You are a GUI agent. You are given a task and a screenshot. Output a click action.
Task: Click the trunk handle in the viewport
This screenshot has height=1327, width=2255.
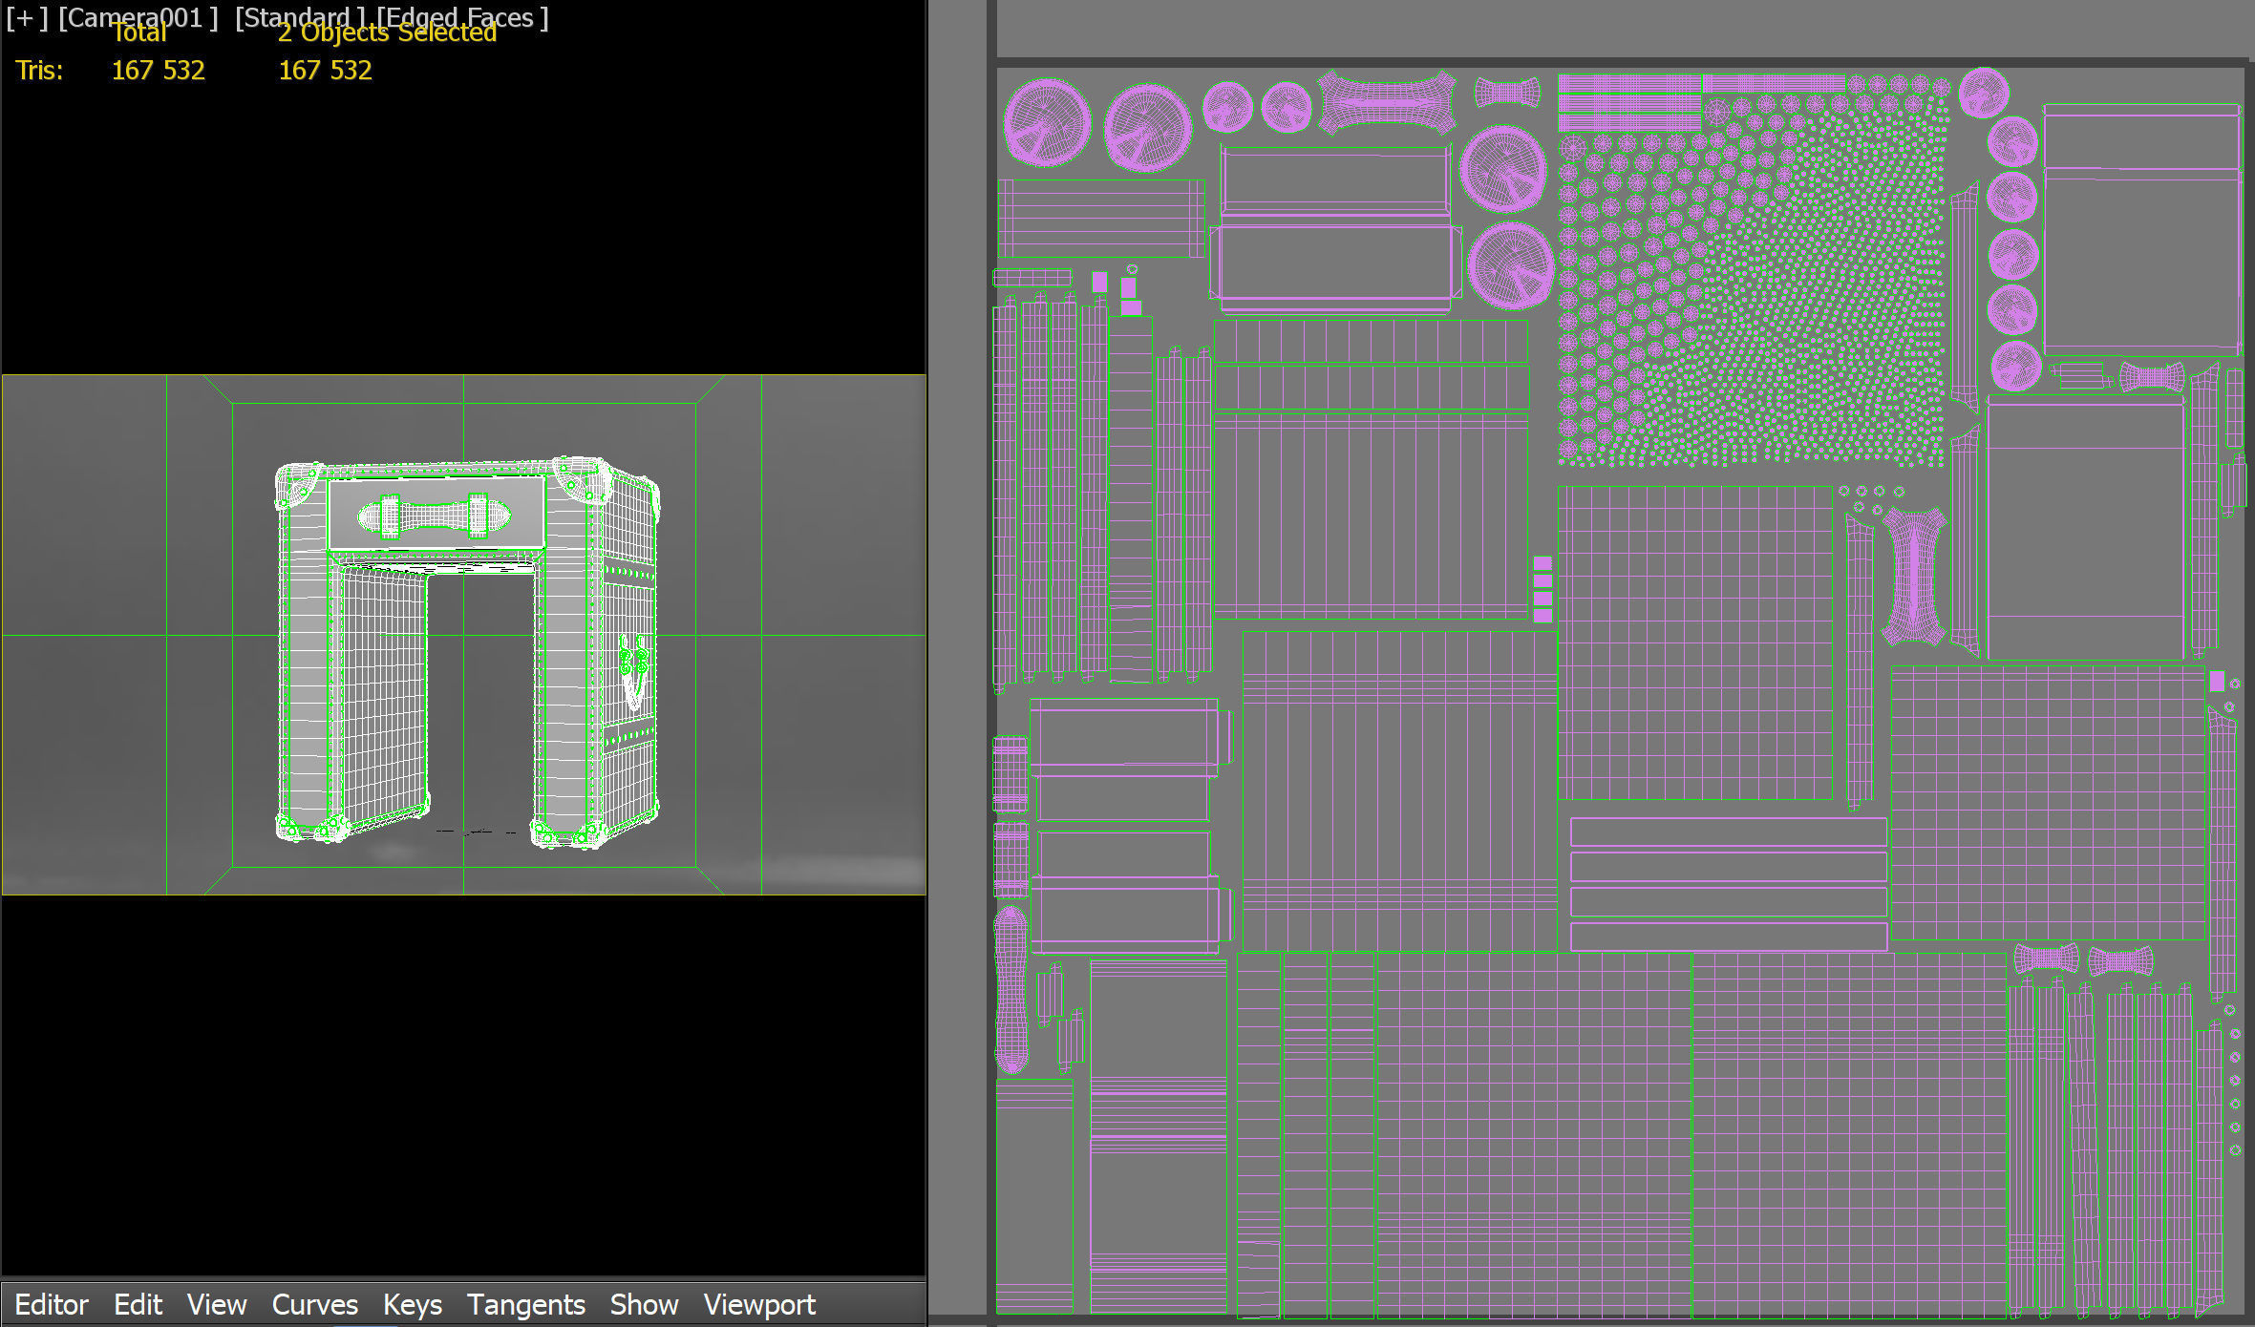click(x=434, y=516)
